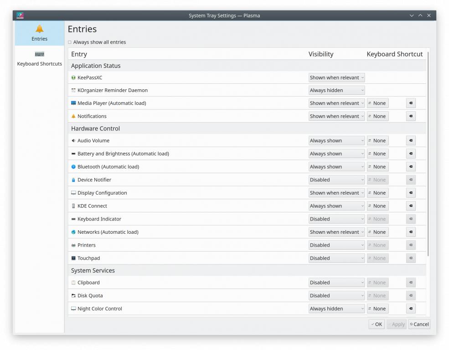Set shortcut for Display Configuration
This screenshot has height=350, width=449.
[377, 193]
